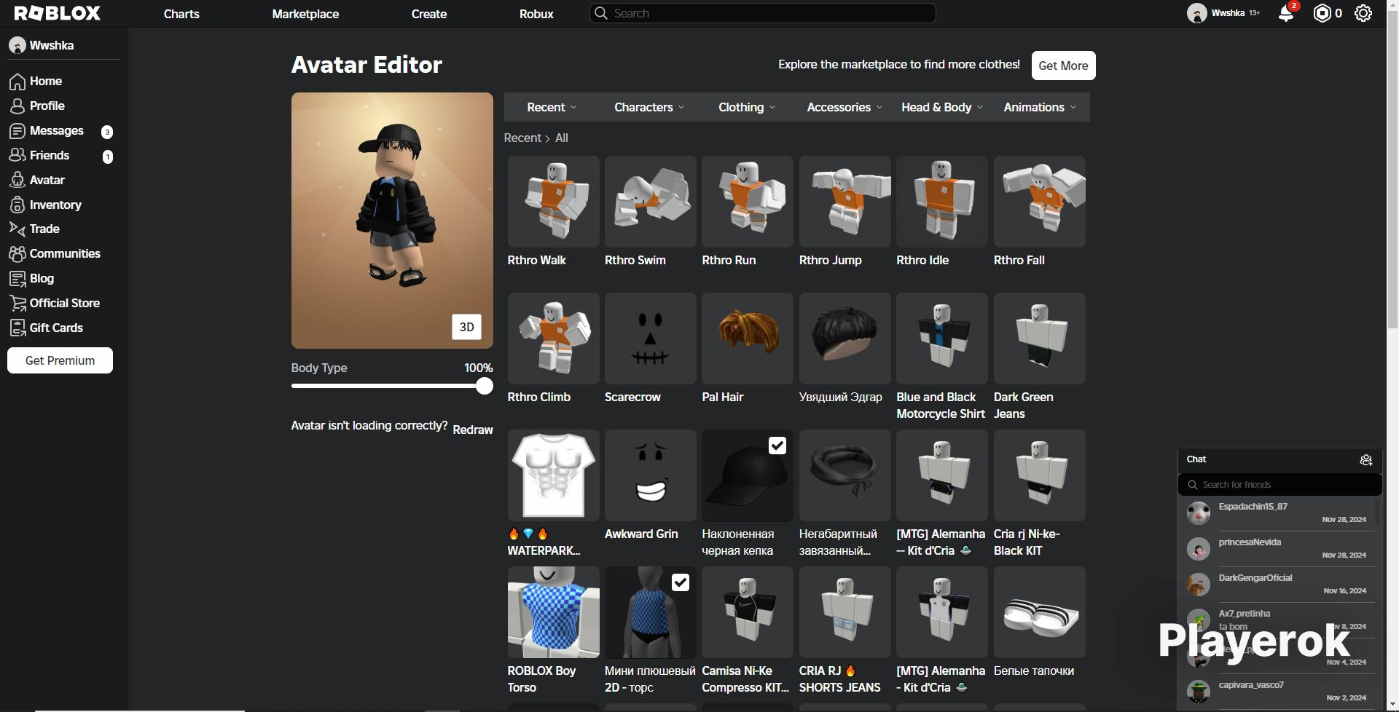Open the Create page

click(429, 14)
